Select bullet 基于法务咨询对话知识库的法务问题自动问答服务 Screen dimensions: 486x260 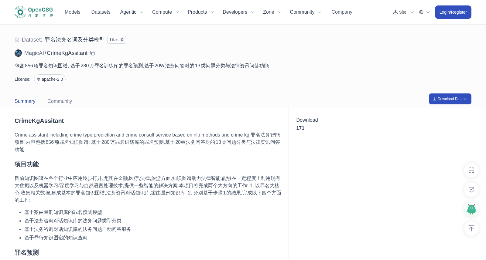[x=78, y=229]
